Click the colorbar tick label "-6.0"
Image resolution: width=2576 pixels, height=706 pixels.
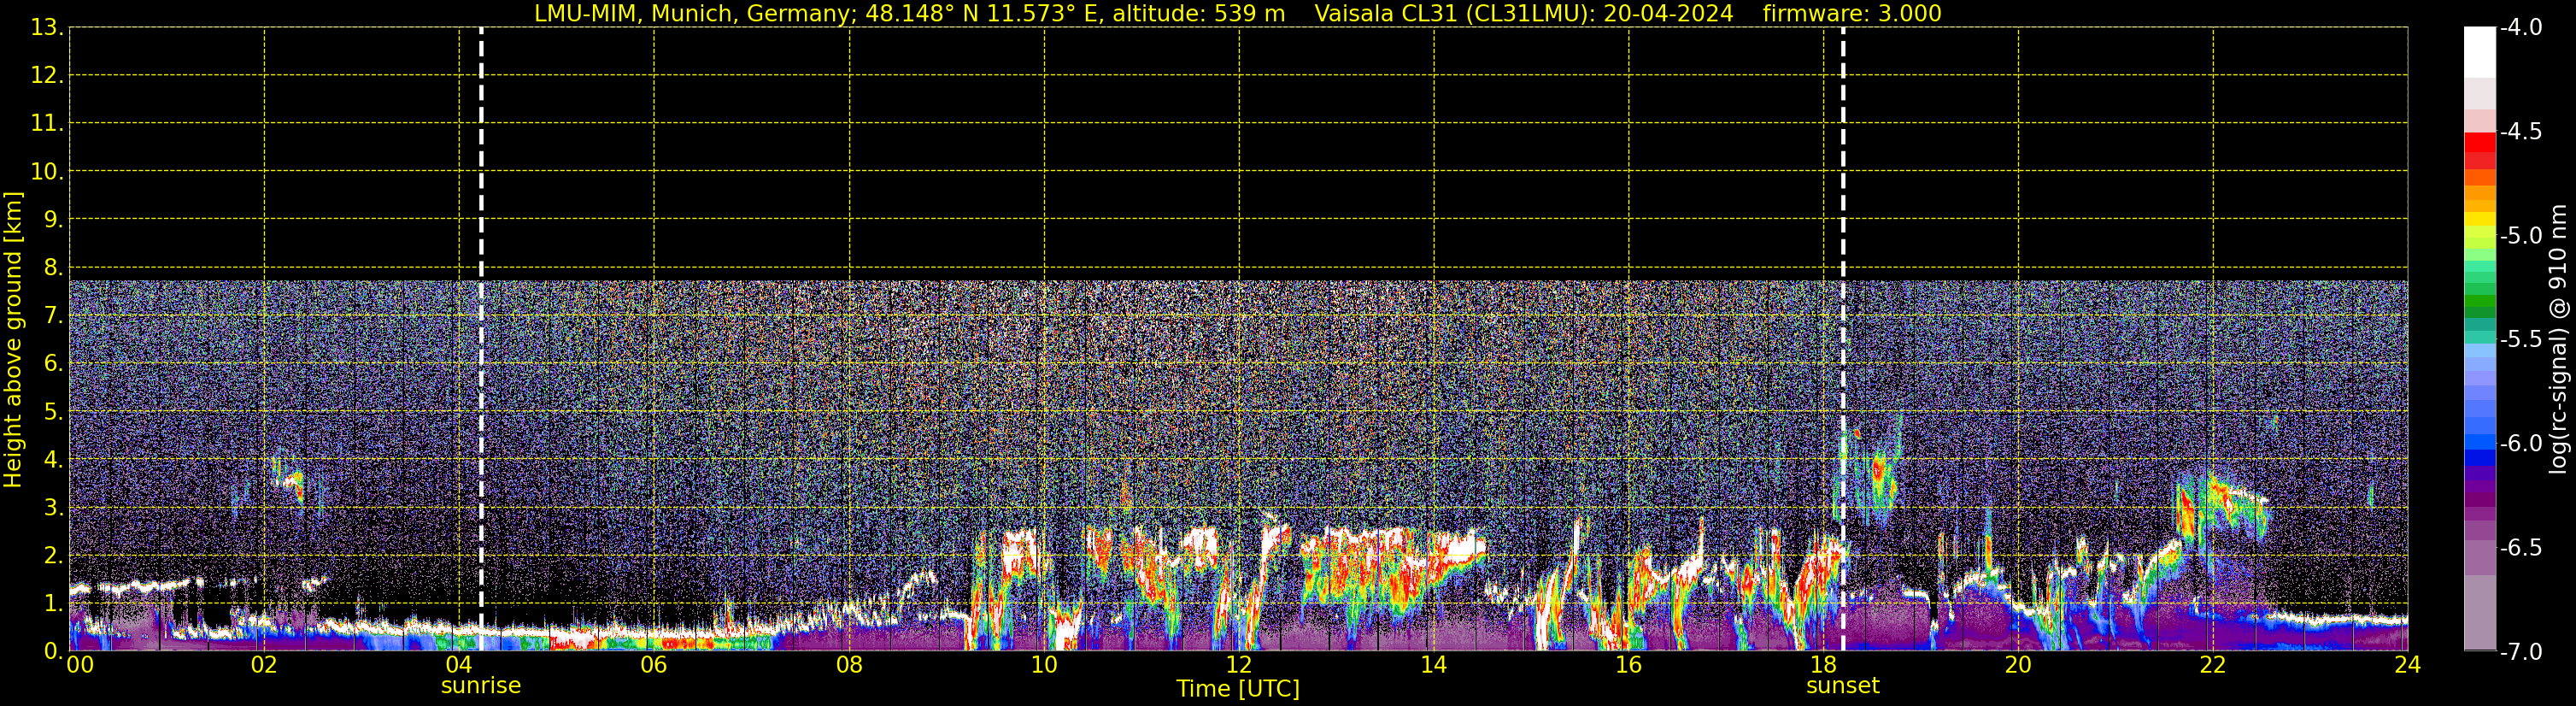coord(2520,444)
